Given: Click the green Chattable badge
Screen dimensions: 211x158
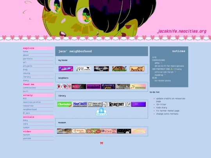Looking at the screenshot, I should [64, 104].
